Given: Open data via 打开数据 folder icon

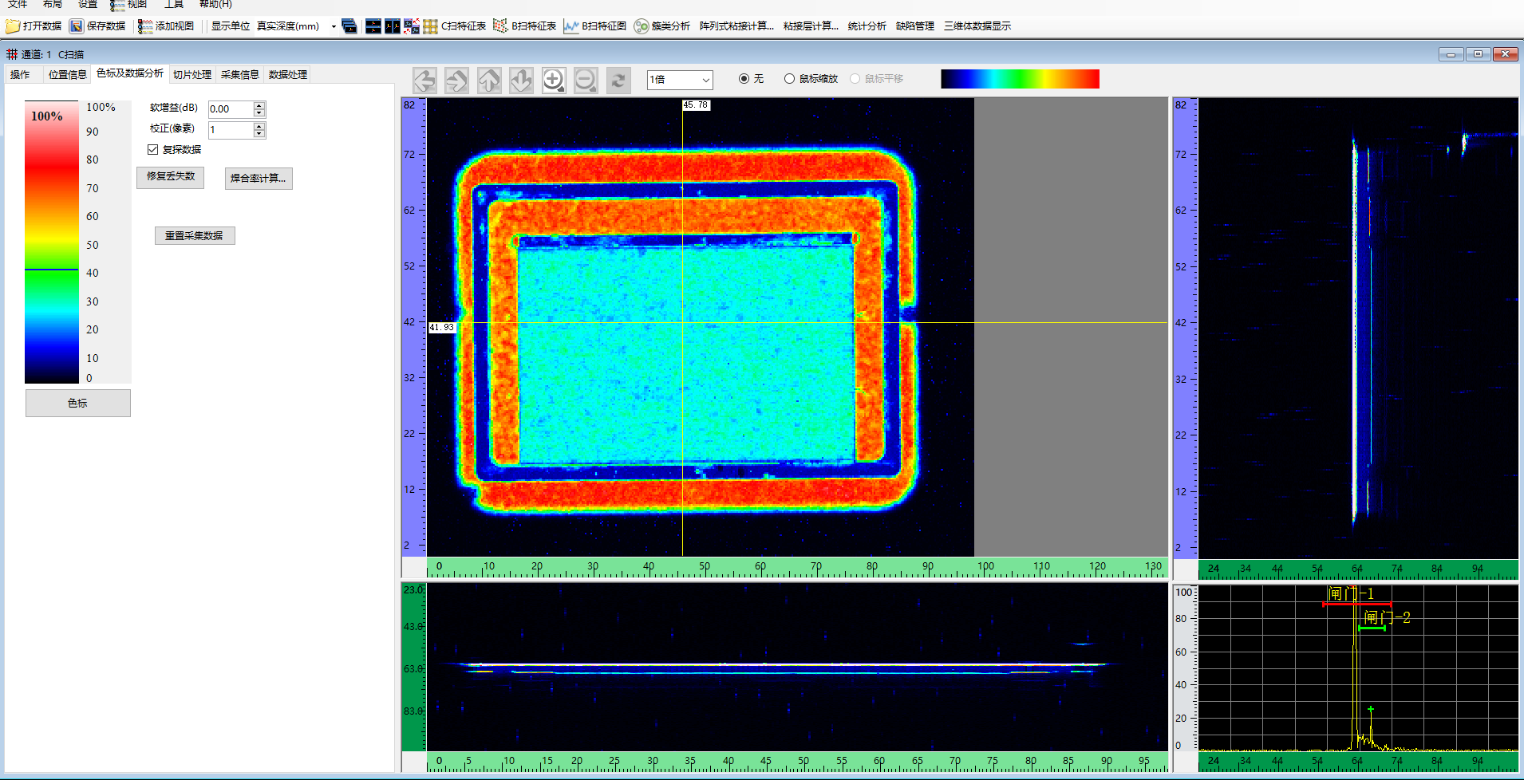Looking at the screenshot, I should pyautogui.click(x=13, y=26).
